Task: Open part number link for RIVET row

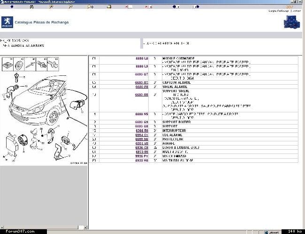Action: 142,152
